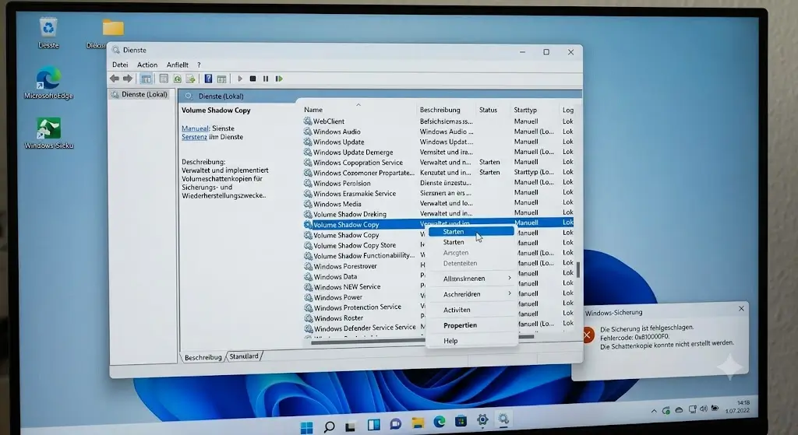The image size is (798, 435).
Task: Open the Anfiellt menu
Action: (x=177, y=65)
